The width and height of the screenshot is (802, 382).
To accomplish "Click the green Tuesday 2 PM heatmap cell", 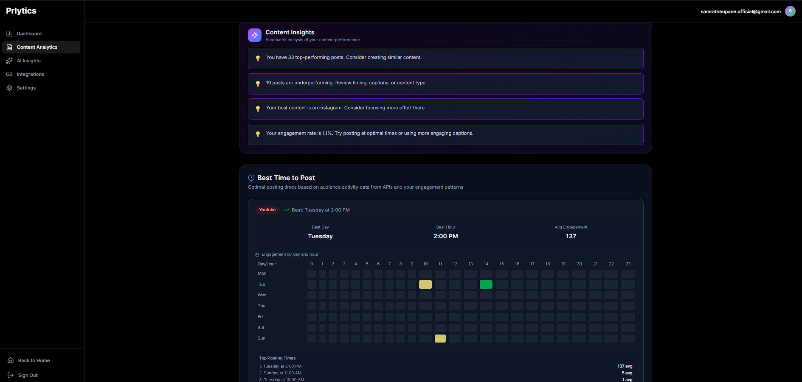I will point(486,284).
